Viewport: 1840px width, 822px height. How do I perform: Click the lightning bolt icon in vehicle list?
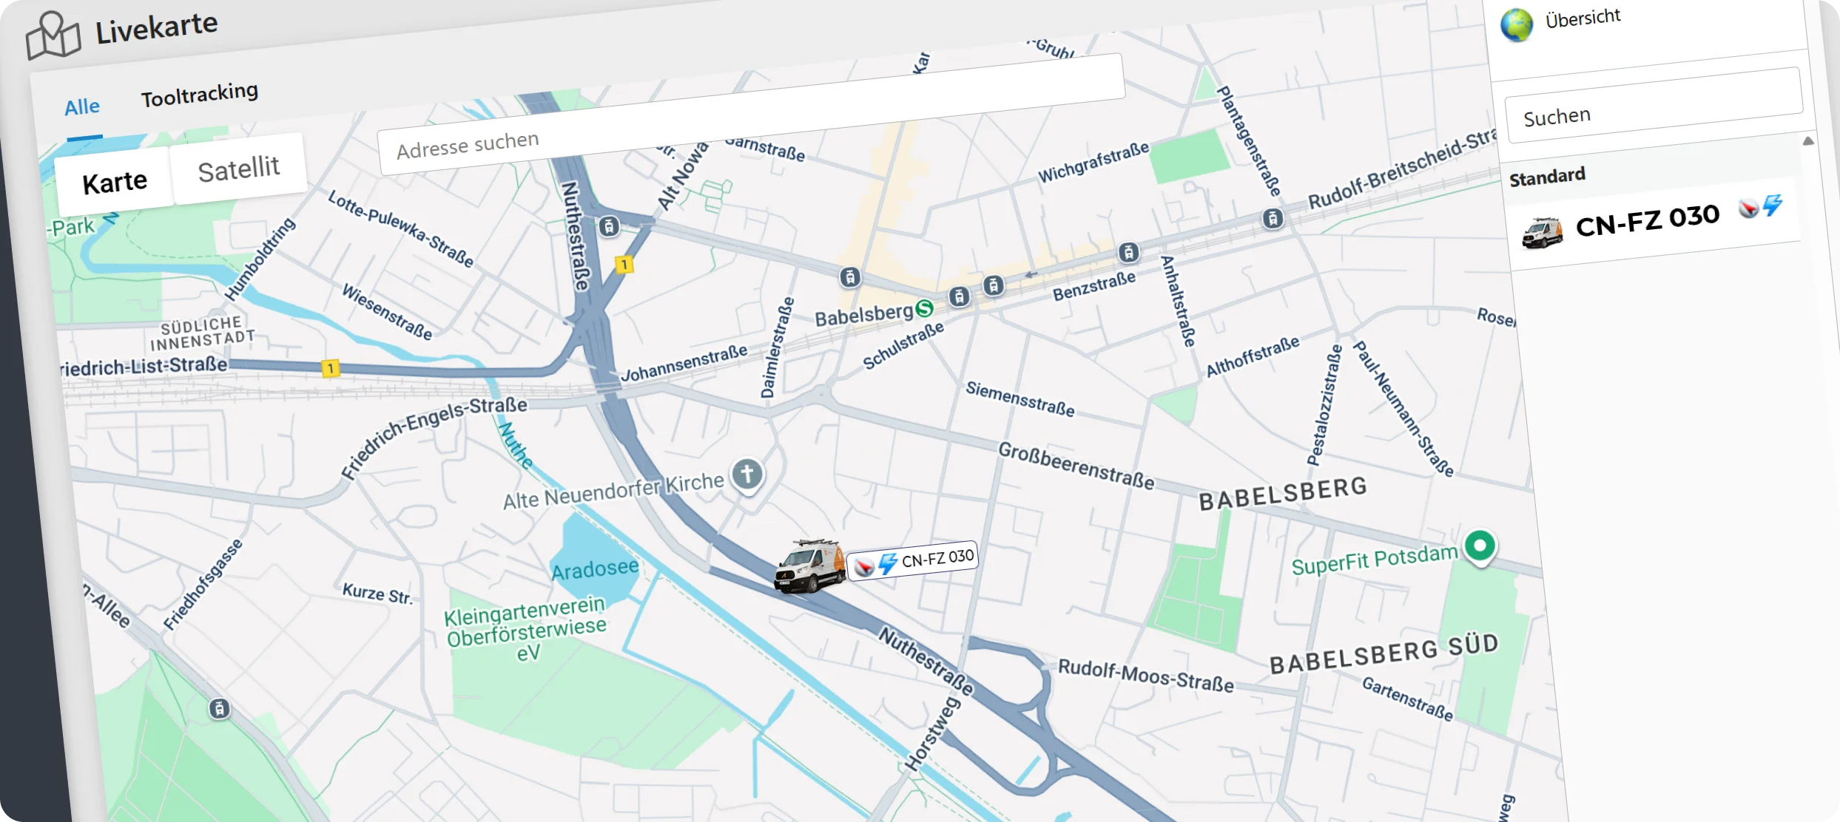(1773, 203)
